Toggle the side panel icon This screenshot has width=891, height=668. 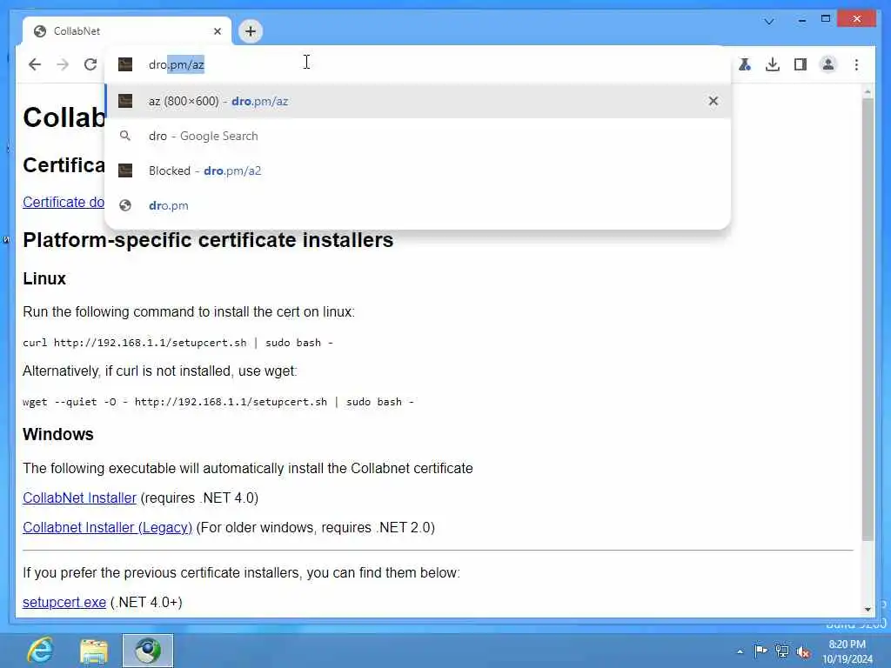801,64
